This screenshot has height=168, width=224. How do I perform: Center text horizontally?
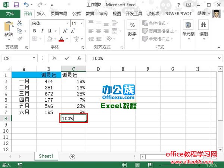click(99, 31)
